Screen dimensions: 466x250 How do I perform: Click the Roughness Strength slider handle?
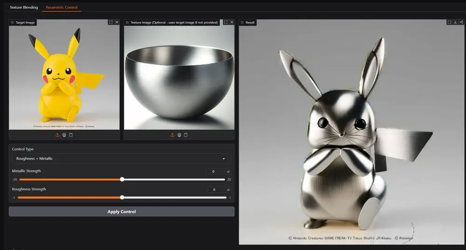(122, 197)
